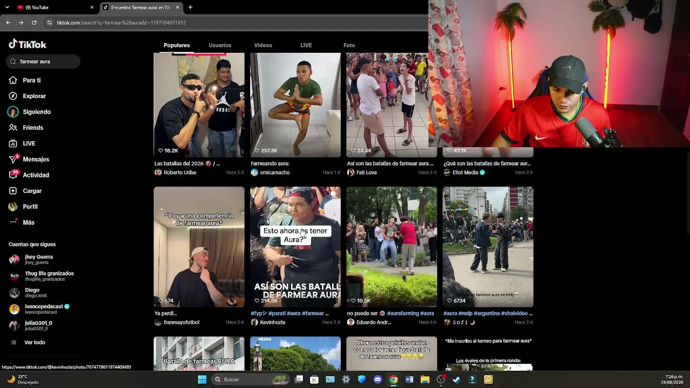Open the 'Esto ahora es tener Aura?' thumbnail
This screenshot has width=690, height=388.
[x=295, y=247]
